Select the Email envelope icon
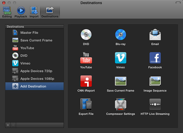183x133 pixels. [155, 34]
